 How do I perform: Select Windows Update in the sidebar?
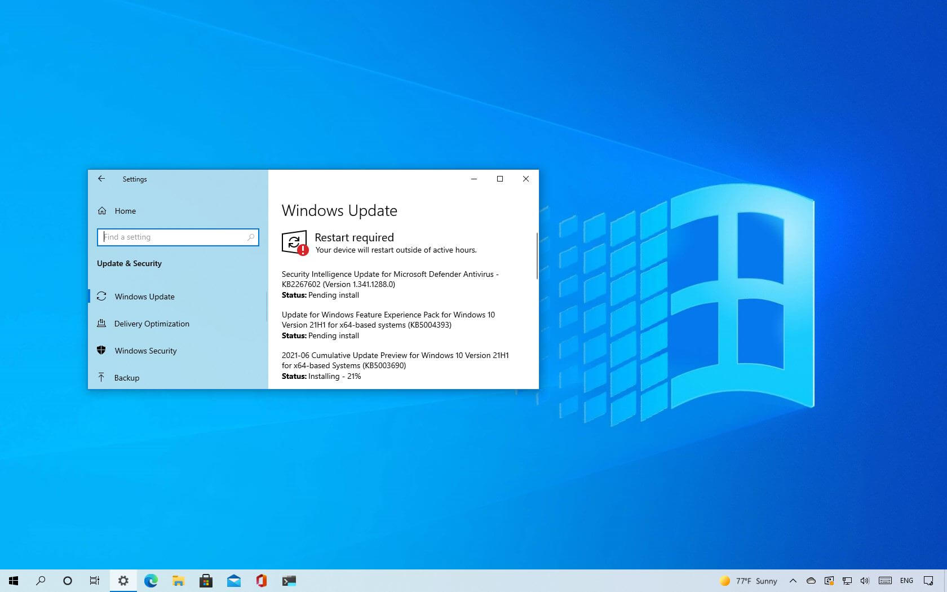(x=144, y=297)
